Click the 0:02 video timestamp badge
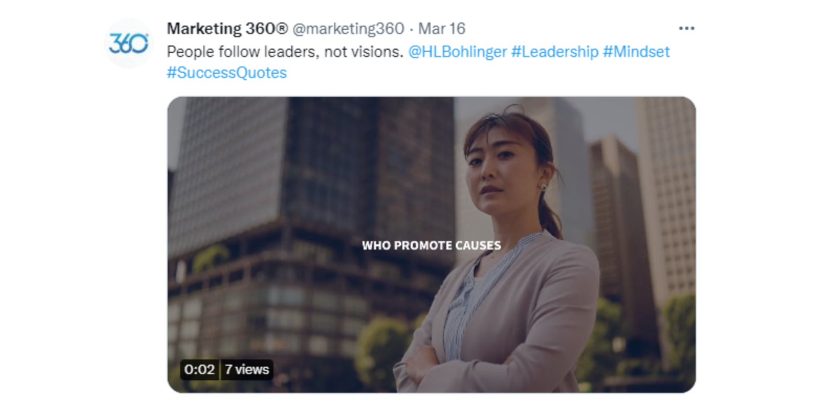Screen dimensions: 833x407 [199, 369]
